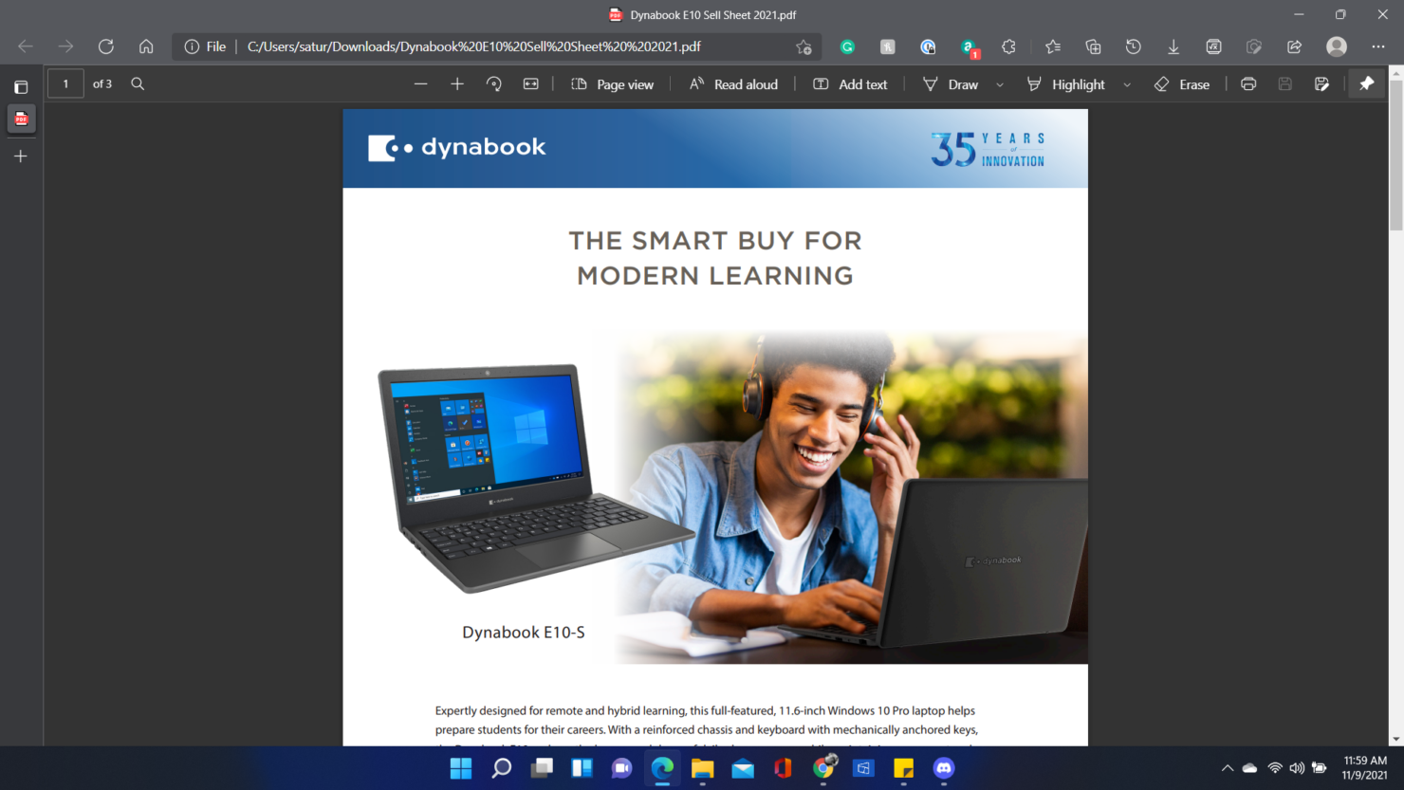Toggle the pin on the PDF toolbar
This screenshot has width=1404, height=790.
tap(1367, 83)
